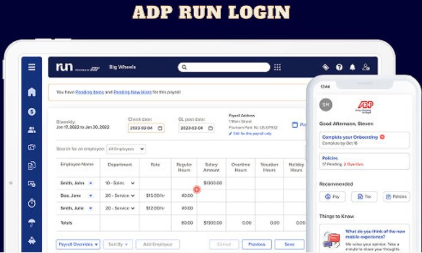The height and width of the screenshot is (253, 422).
Task: Tap the new mobile experience survey link
Action: click(x=375, y=234)
